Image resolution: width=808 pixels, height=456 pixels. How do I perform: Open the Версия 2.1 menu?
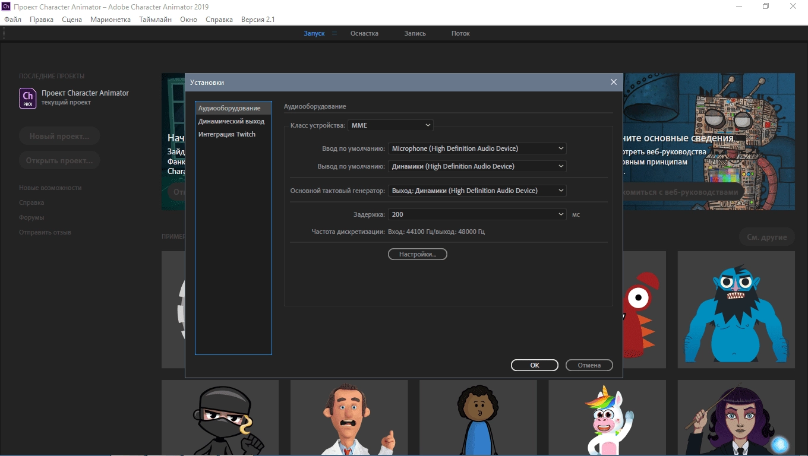[x=258, y=20]
